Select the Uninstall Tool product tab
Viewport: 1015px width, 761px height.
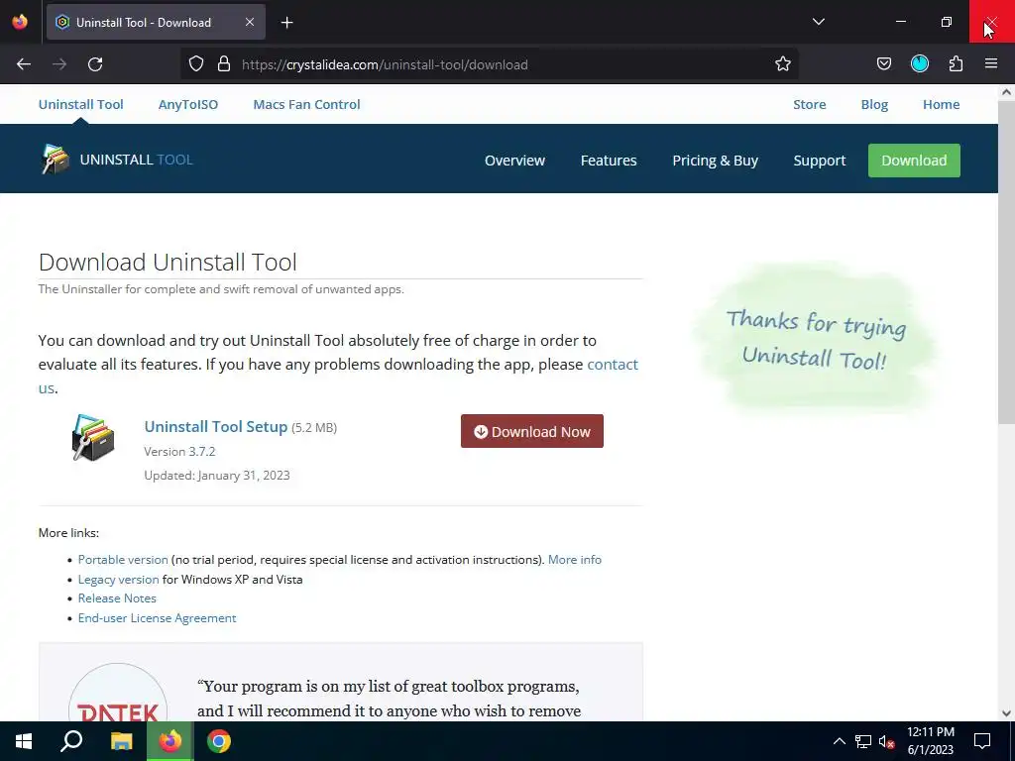pyautogui.click(x=81, y=104)
